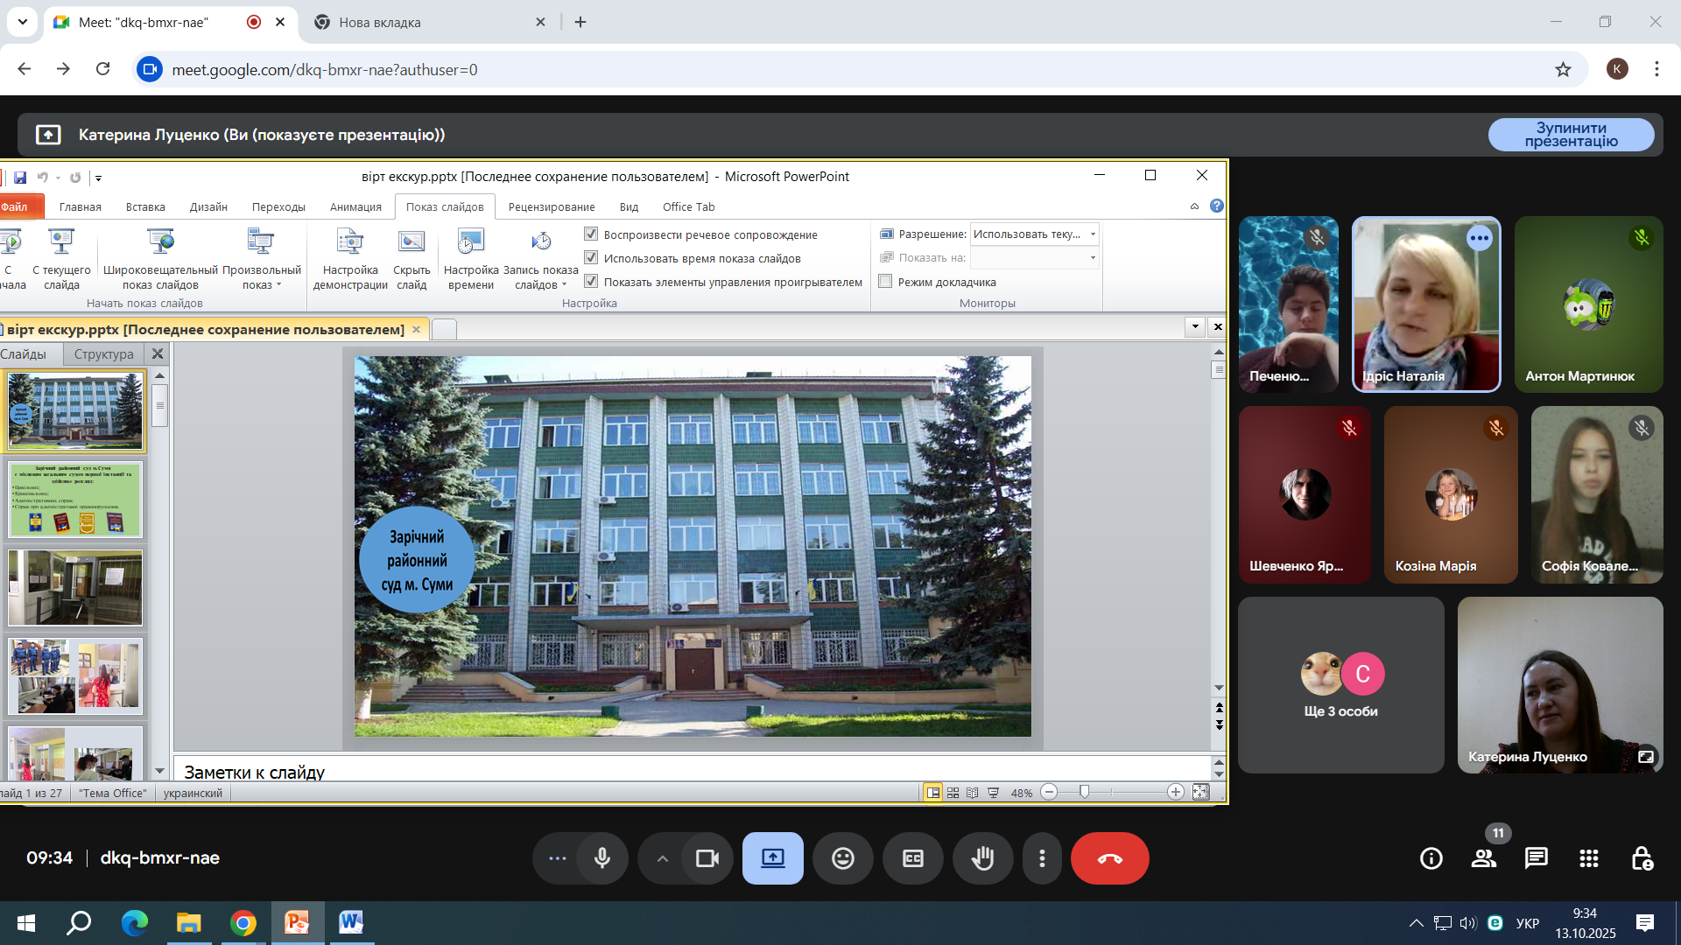Select the second slide thumbnail
The width and height of the screenshot is (1681, 945).
[75, 499]
